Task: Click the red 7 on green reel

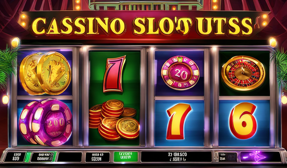Action: pos(115,74)
